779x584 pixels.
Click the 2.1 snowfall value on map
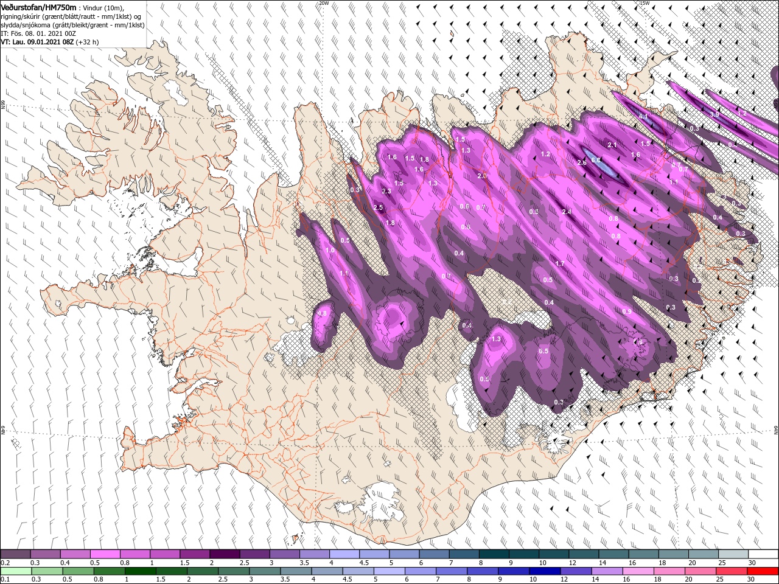[x=612, y=145]
